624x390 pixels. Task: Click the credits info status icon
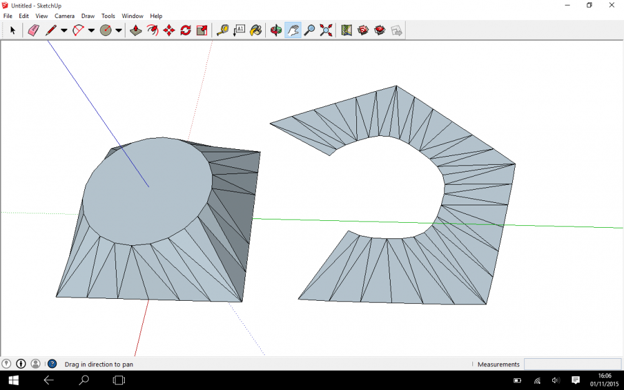tap(21, 364)
